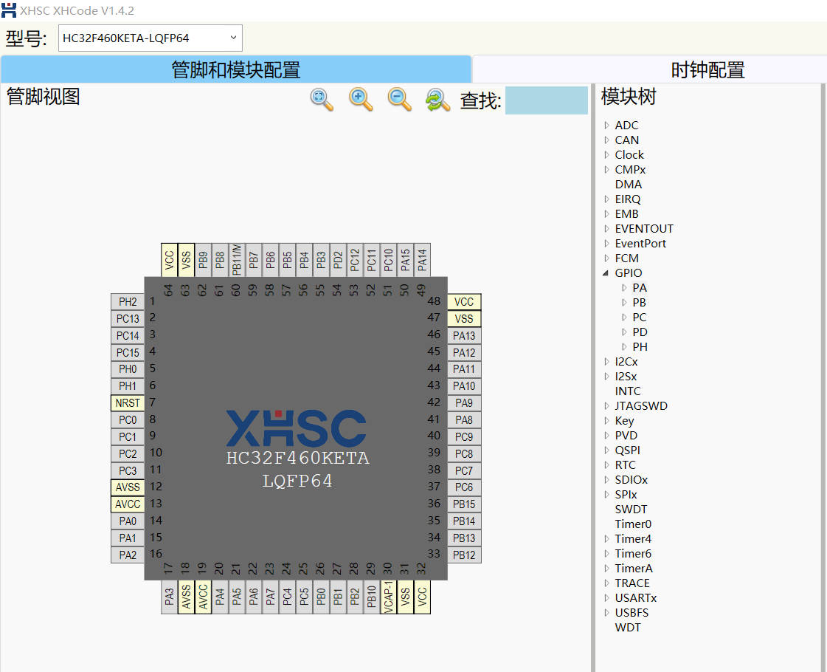The image size is (827, 672).
Task: Select the AVCC pin at pin 13
Action: (x=127, y=504)
